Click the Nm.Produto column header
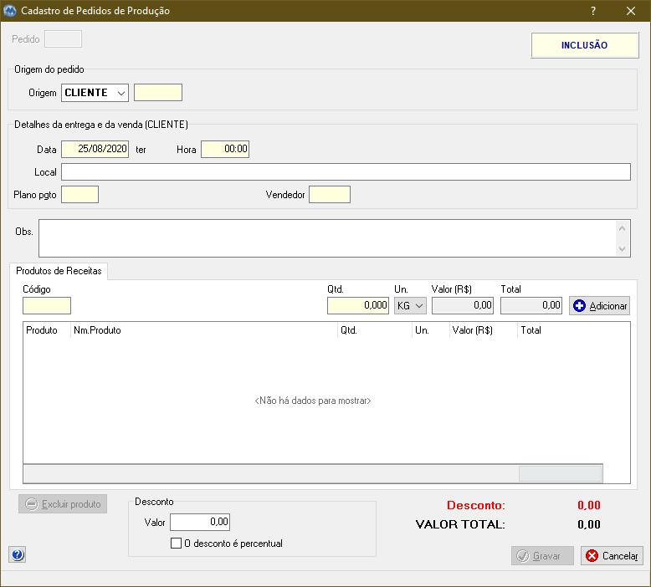 (204, 330)
